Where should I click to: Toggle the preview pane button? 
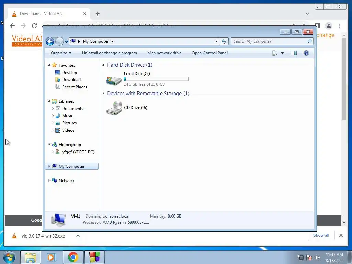point(294,53)
